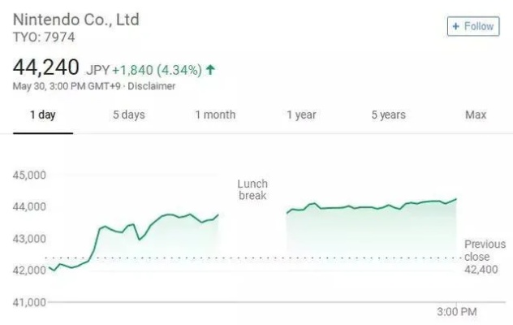The image size is (513, 325).
Task: Click the Lunch break label on chart
Action: tap(252, 189)
